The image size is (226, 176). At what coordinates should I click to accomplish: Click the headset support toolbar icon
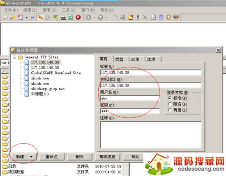pyautogui.click(x=168, y=17)
